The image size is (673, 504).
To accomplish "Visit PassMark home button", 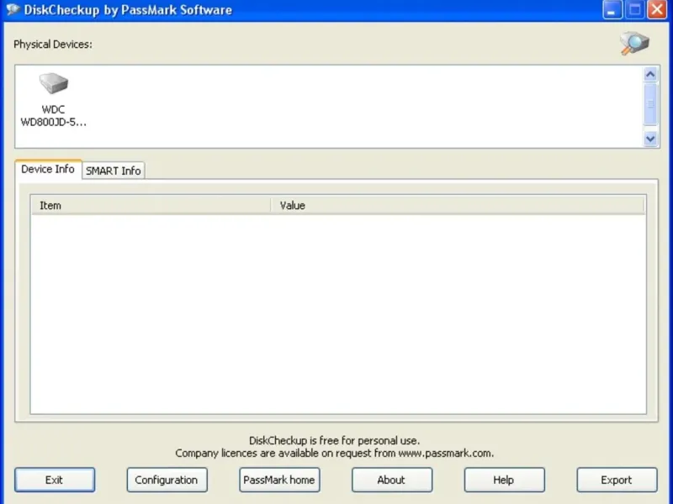I will click(x=279, y=480).
